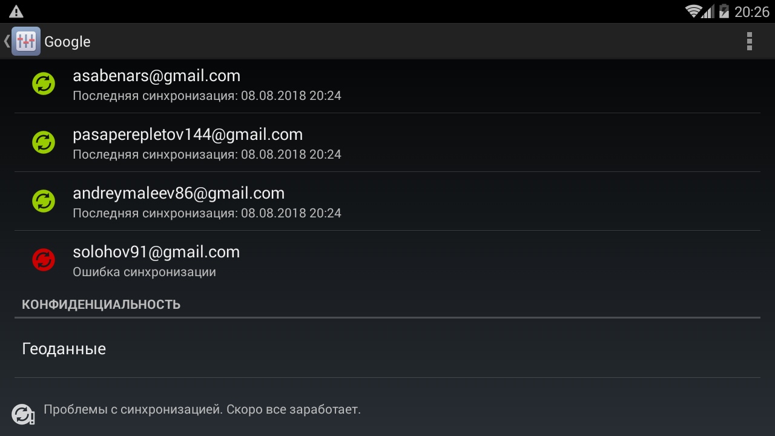Tap the green sync icon for pasaperepletov144@gmail.com
The image size is (775, 436).
[x=44, y=142]
